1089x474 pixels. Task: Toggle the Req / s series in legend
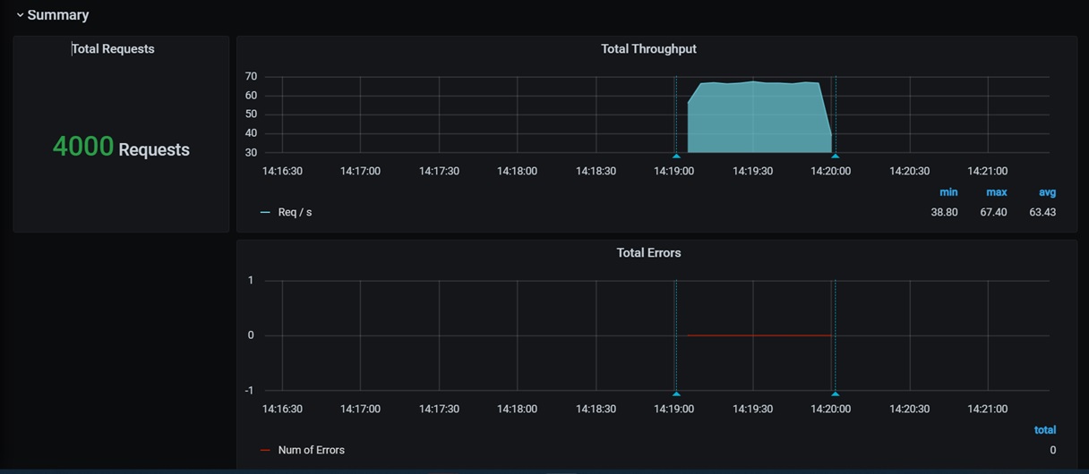tap(295, 213)
